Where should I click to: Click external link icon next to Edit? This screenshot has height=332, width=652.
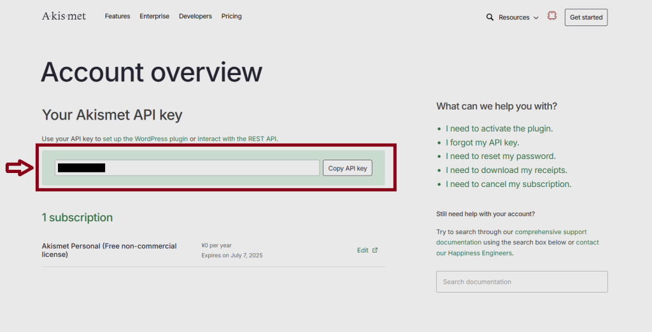(375, 250)
